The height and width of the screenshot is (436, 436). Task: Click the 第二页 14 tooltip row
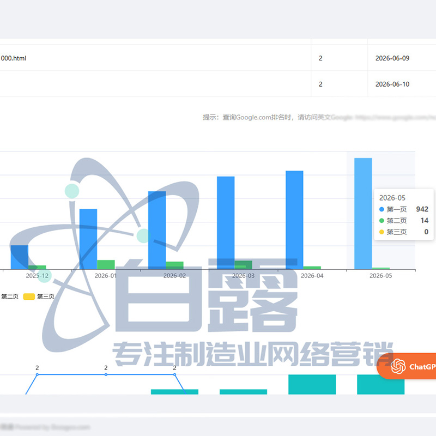click(x=404, y=221)
